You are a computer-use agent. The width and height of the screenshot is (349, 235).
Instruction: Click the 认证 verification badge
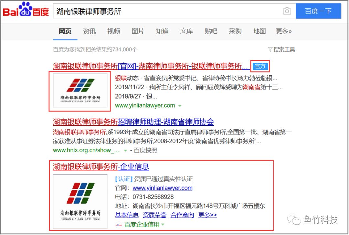(124, 179)
